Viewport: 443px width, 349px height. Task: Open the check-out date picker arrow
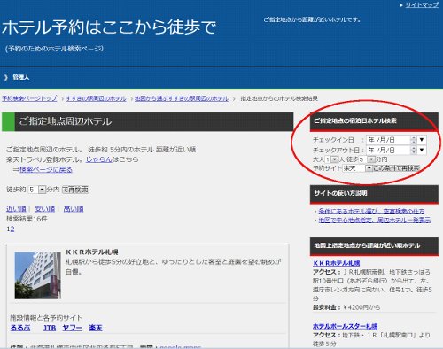point(422,150)
